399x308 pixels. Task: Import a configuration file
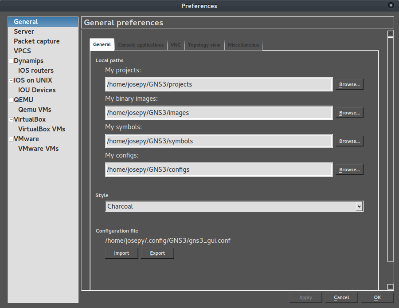121,253
